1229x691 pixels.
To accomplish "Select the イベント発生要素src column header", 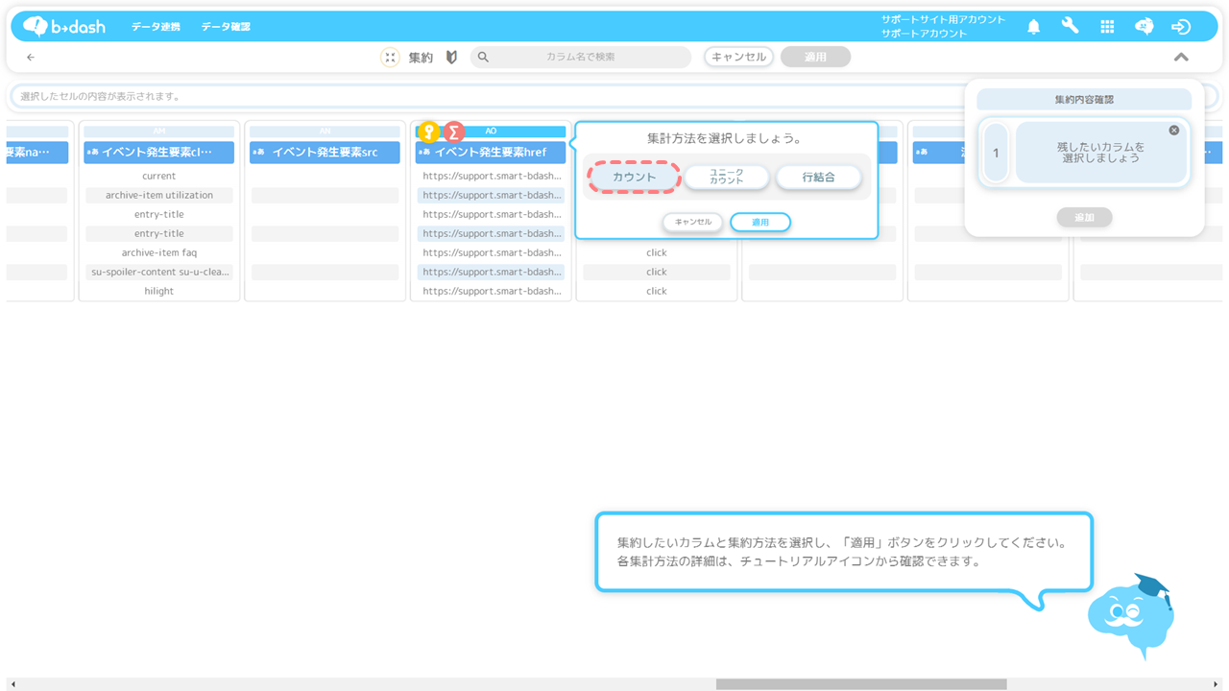I will click(x=325, y=152).
